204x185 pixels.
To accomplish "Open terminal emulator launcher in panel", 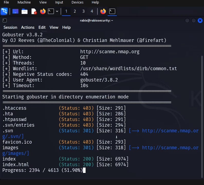I will pos(51,11).
